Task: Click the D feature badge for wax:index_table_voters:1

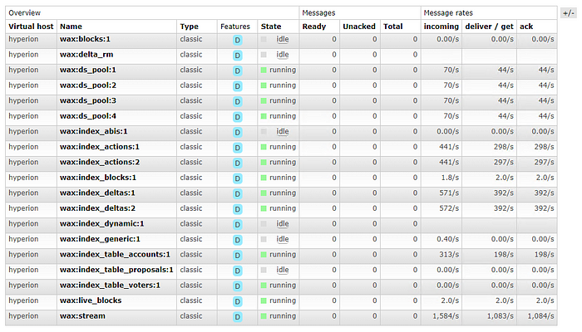Action: (x=238, y=286)
